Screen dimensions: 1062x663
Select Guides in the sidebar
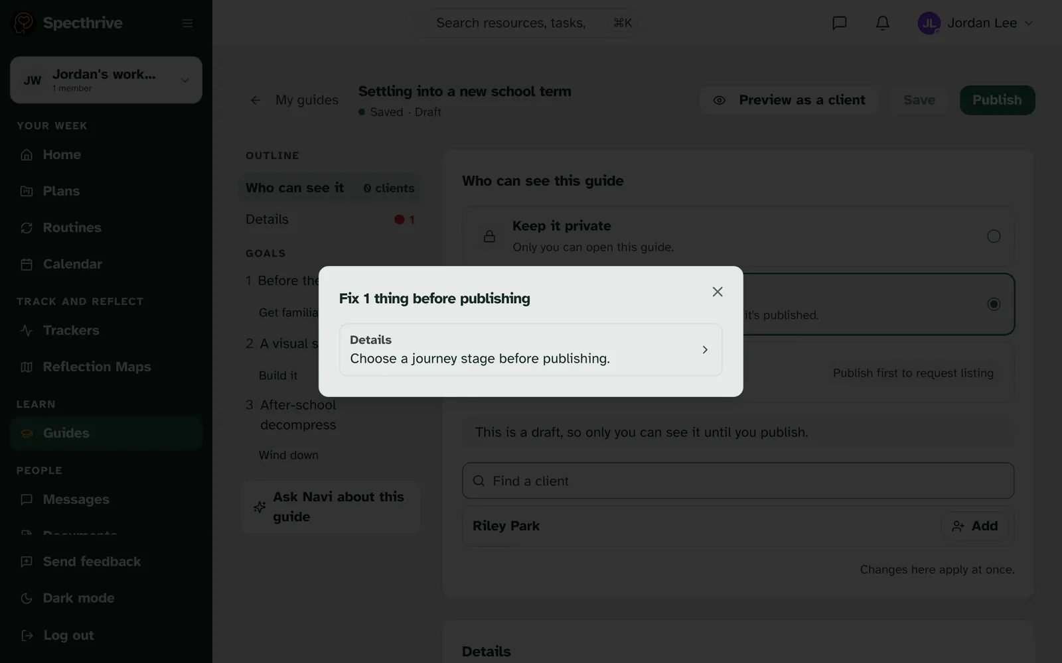pyautogui.click(x=106, y=433)
